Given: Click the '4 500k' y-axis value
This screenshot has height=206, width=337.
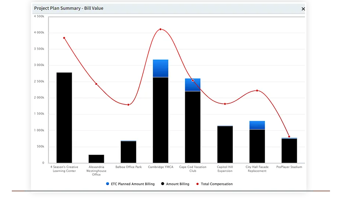Looking at the screenshot, I should tap(39, 16).
